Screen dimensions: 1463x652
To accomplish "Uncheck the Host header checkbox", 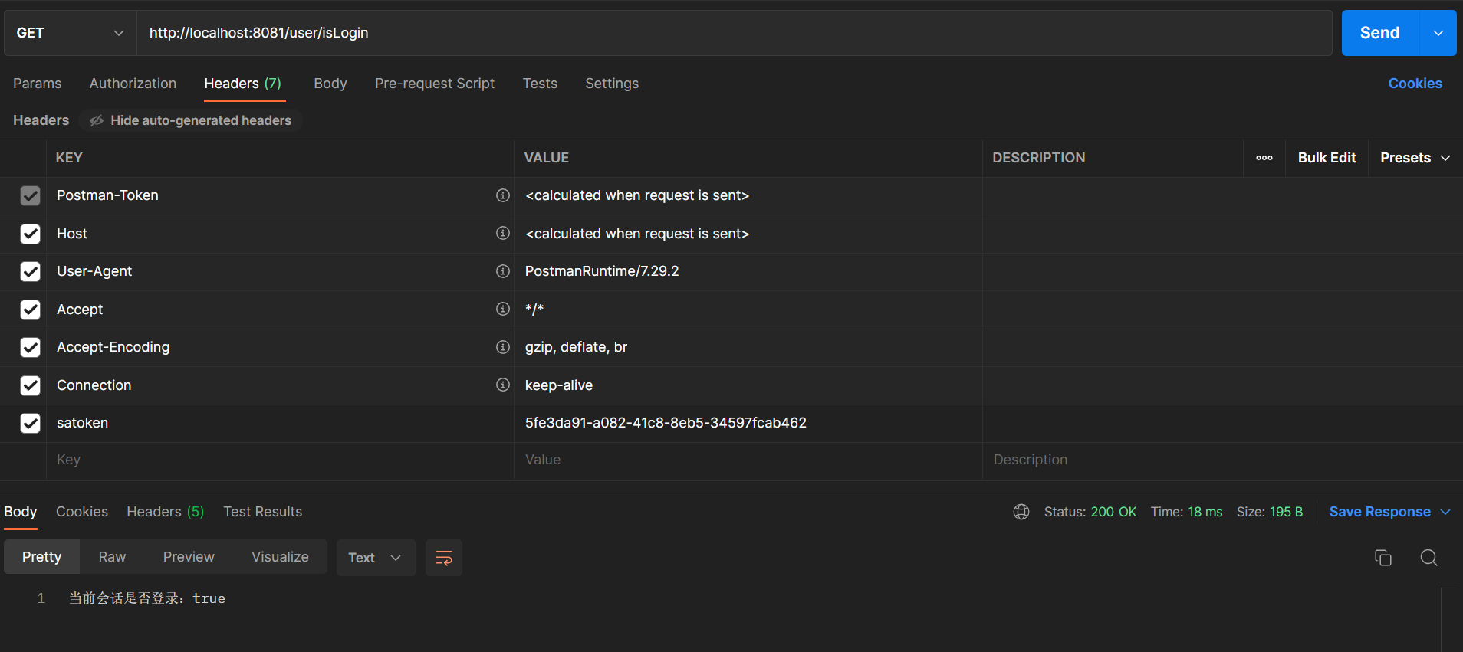I will (30, 234).
